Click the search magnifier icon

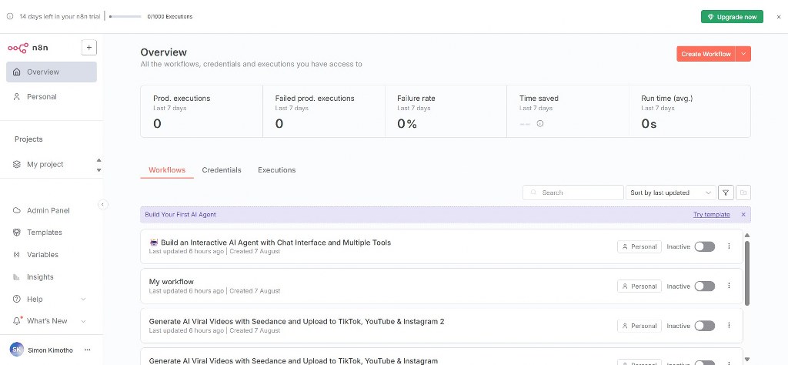click(x=534, y=193)
